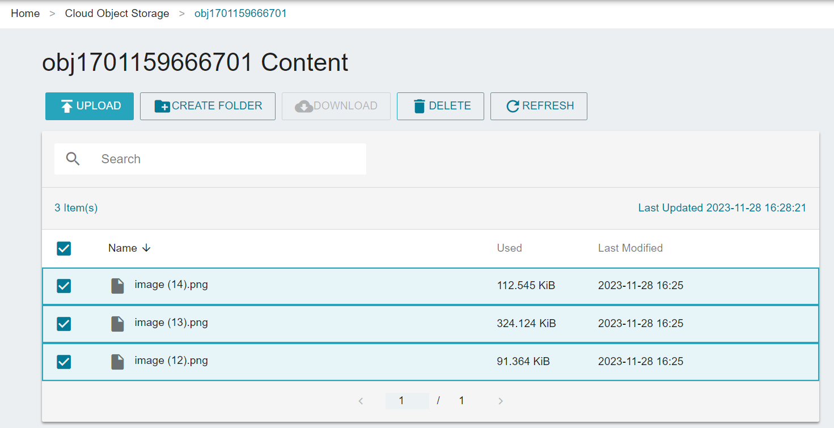Click the Search input field
834x428 pixels.
pyautogui.click(x=227, y=159)
